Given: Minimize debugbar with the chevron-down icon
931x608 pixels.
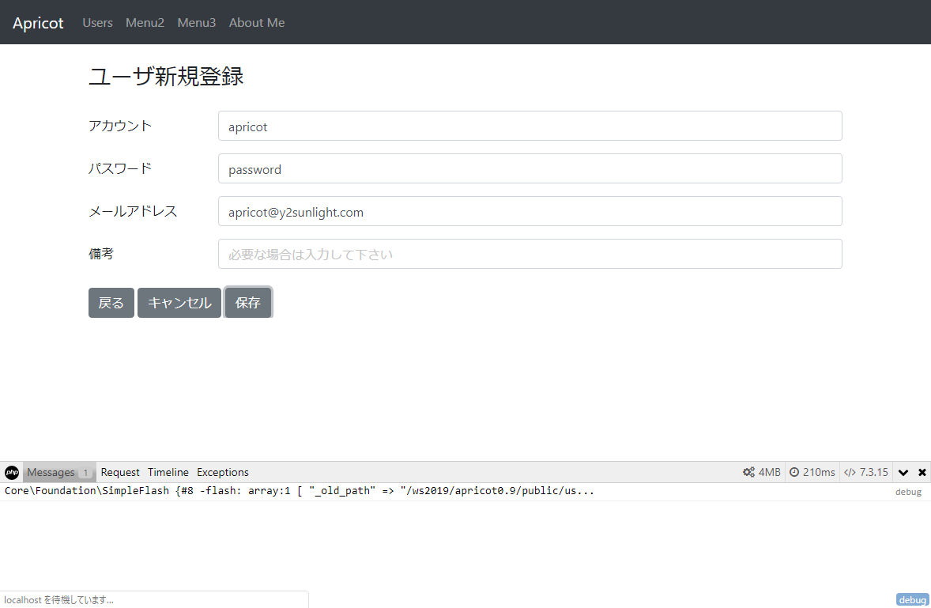Looking at the screenshot, I should point(903,472).
